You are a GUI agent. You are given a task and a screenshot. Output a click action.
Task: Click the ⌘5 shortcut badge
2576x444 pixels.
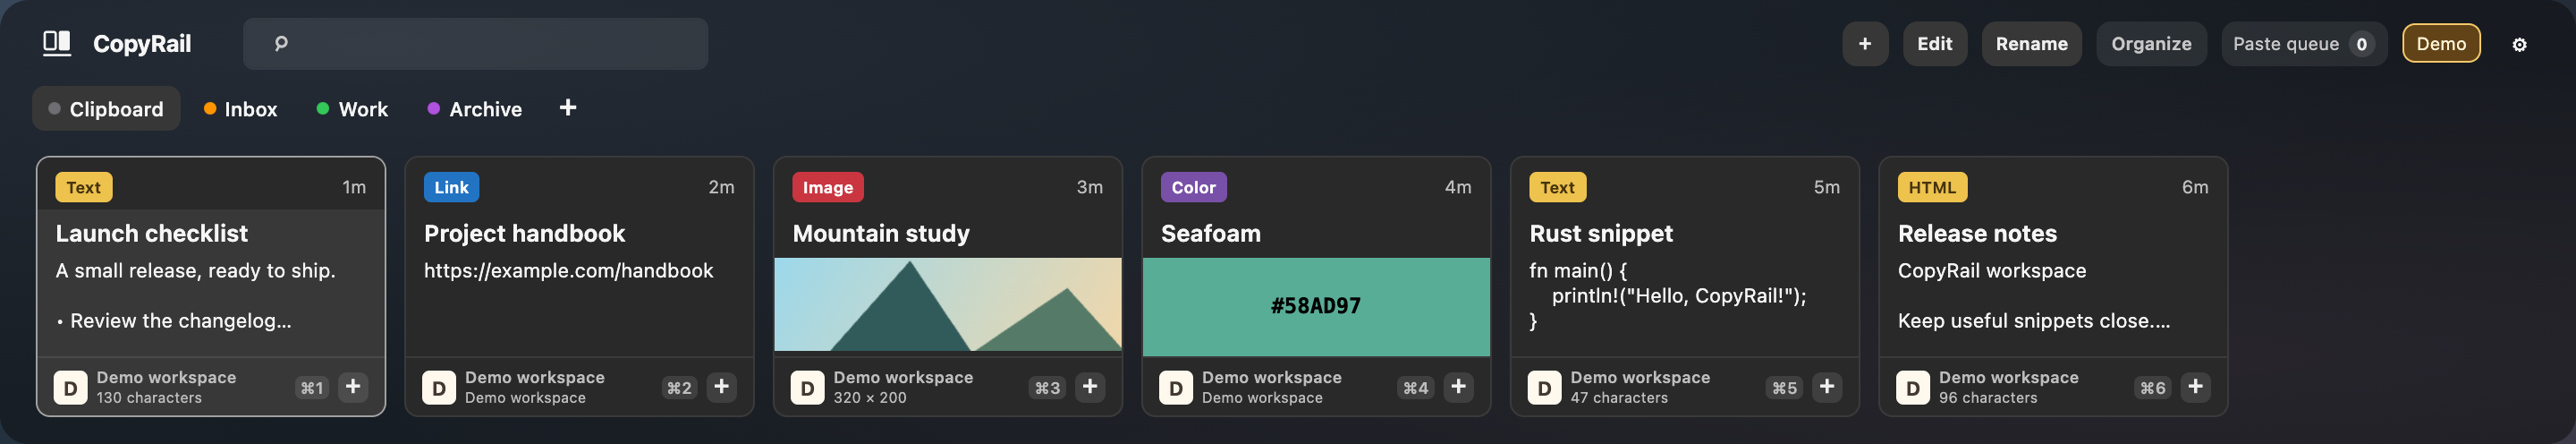point(1785,388)
